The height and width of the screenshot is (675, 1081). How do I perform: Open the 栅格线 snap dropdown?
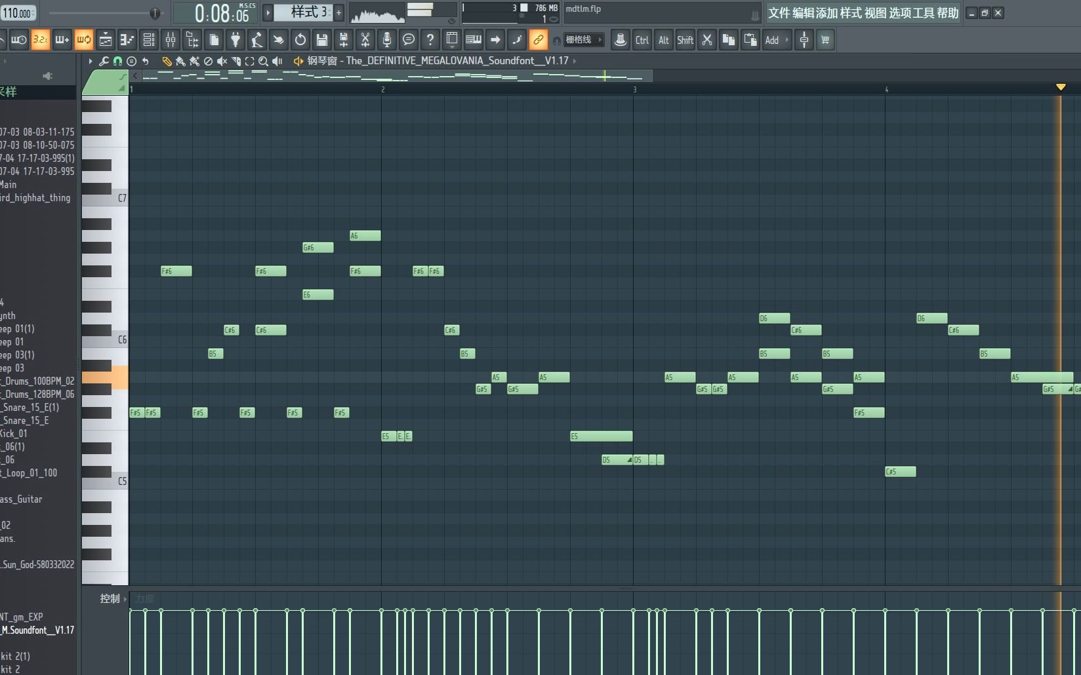pos(583,40)
